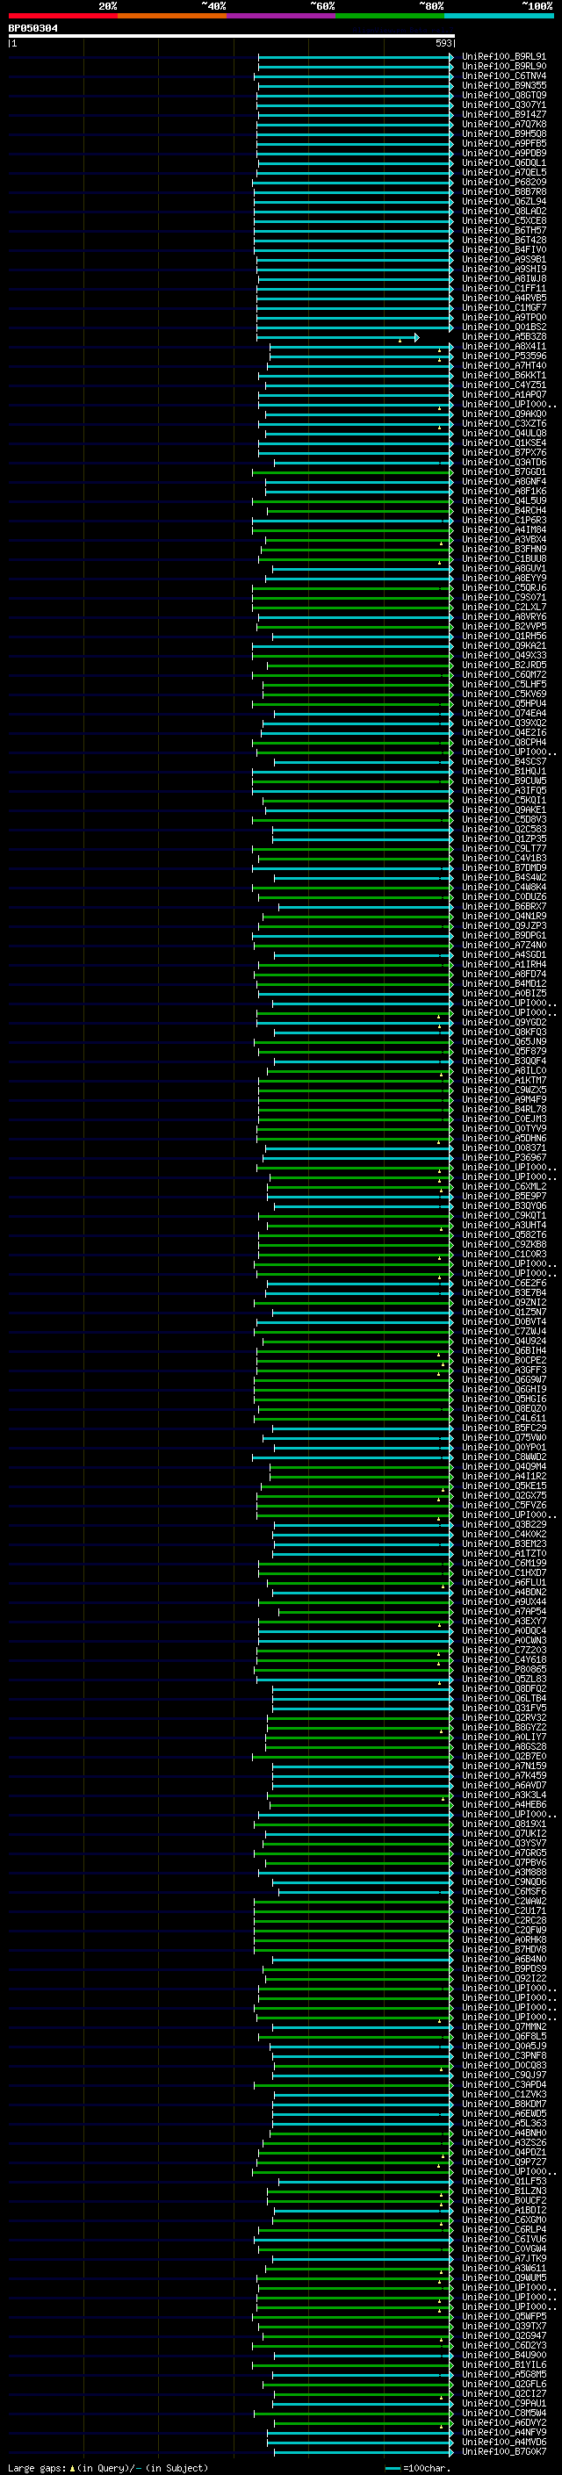Click the UniRef100_C9PAU1 label
The image size is (562, 2475).
[x=503, y=2403]
